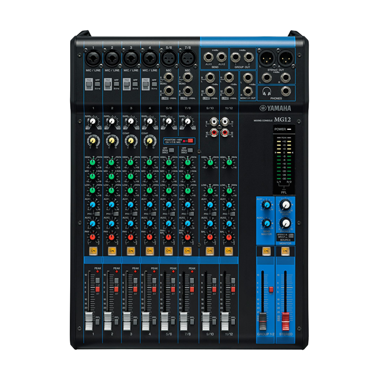Image resolution: width=380 pixels, height=380 pixels.
Task: Switch on PHANTOM +48V power
Action: 190,141
